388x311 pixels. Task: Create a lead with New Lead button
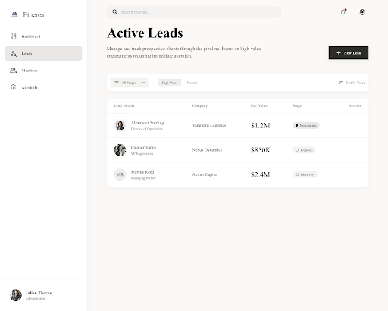click(349, 52)
